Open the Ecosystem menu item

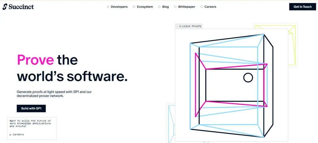pos(145,7)
